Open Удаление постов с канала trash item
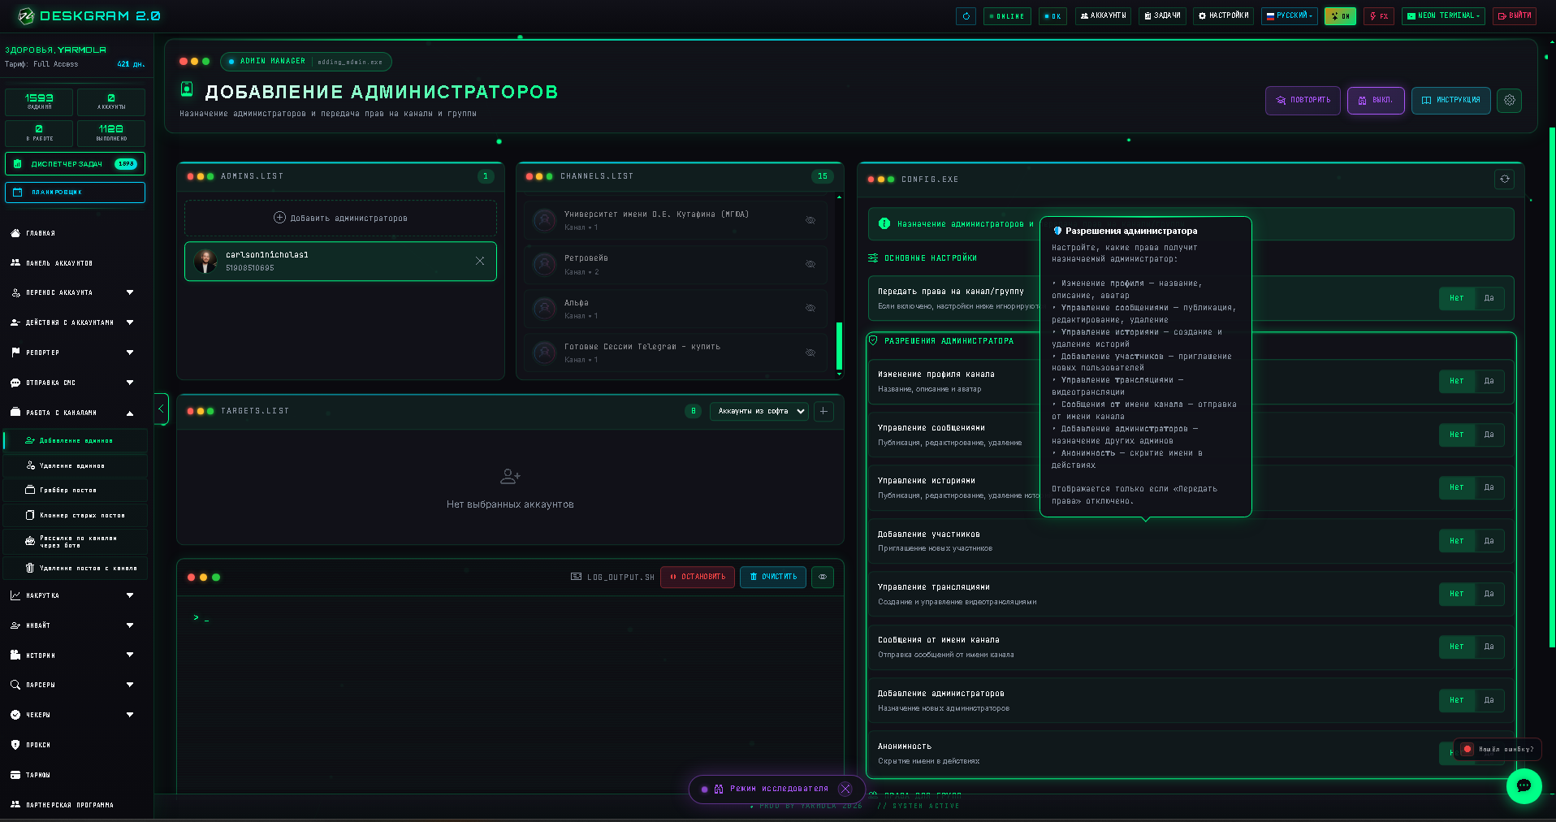The image size is (1556, 822). click(76, 568)
